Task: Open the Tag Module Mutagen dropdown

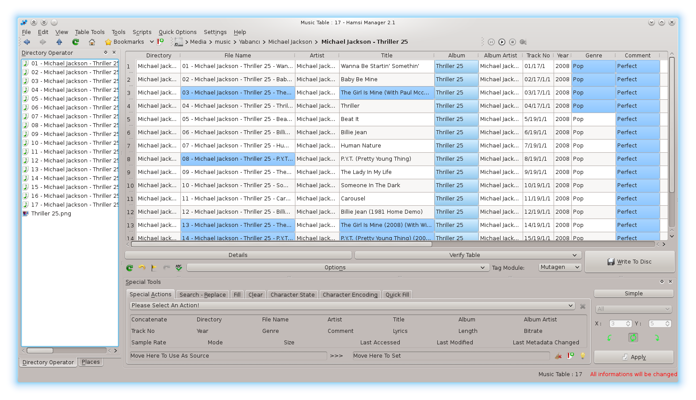Action: pyautogui.click(x=560, y=267)
